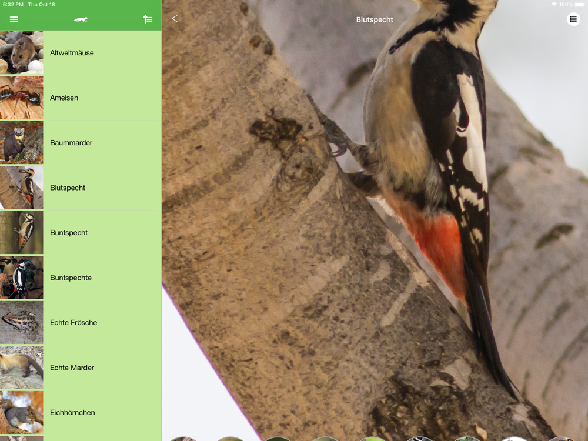Screen dimensions: 588x441
Task: Open the hamburger menu
Action: click(14, 19)
